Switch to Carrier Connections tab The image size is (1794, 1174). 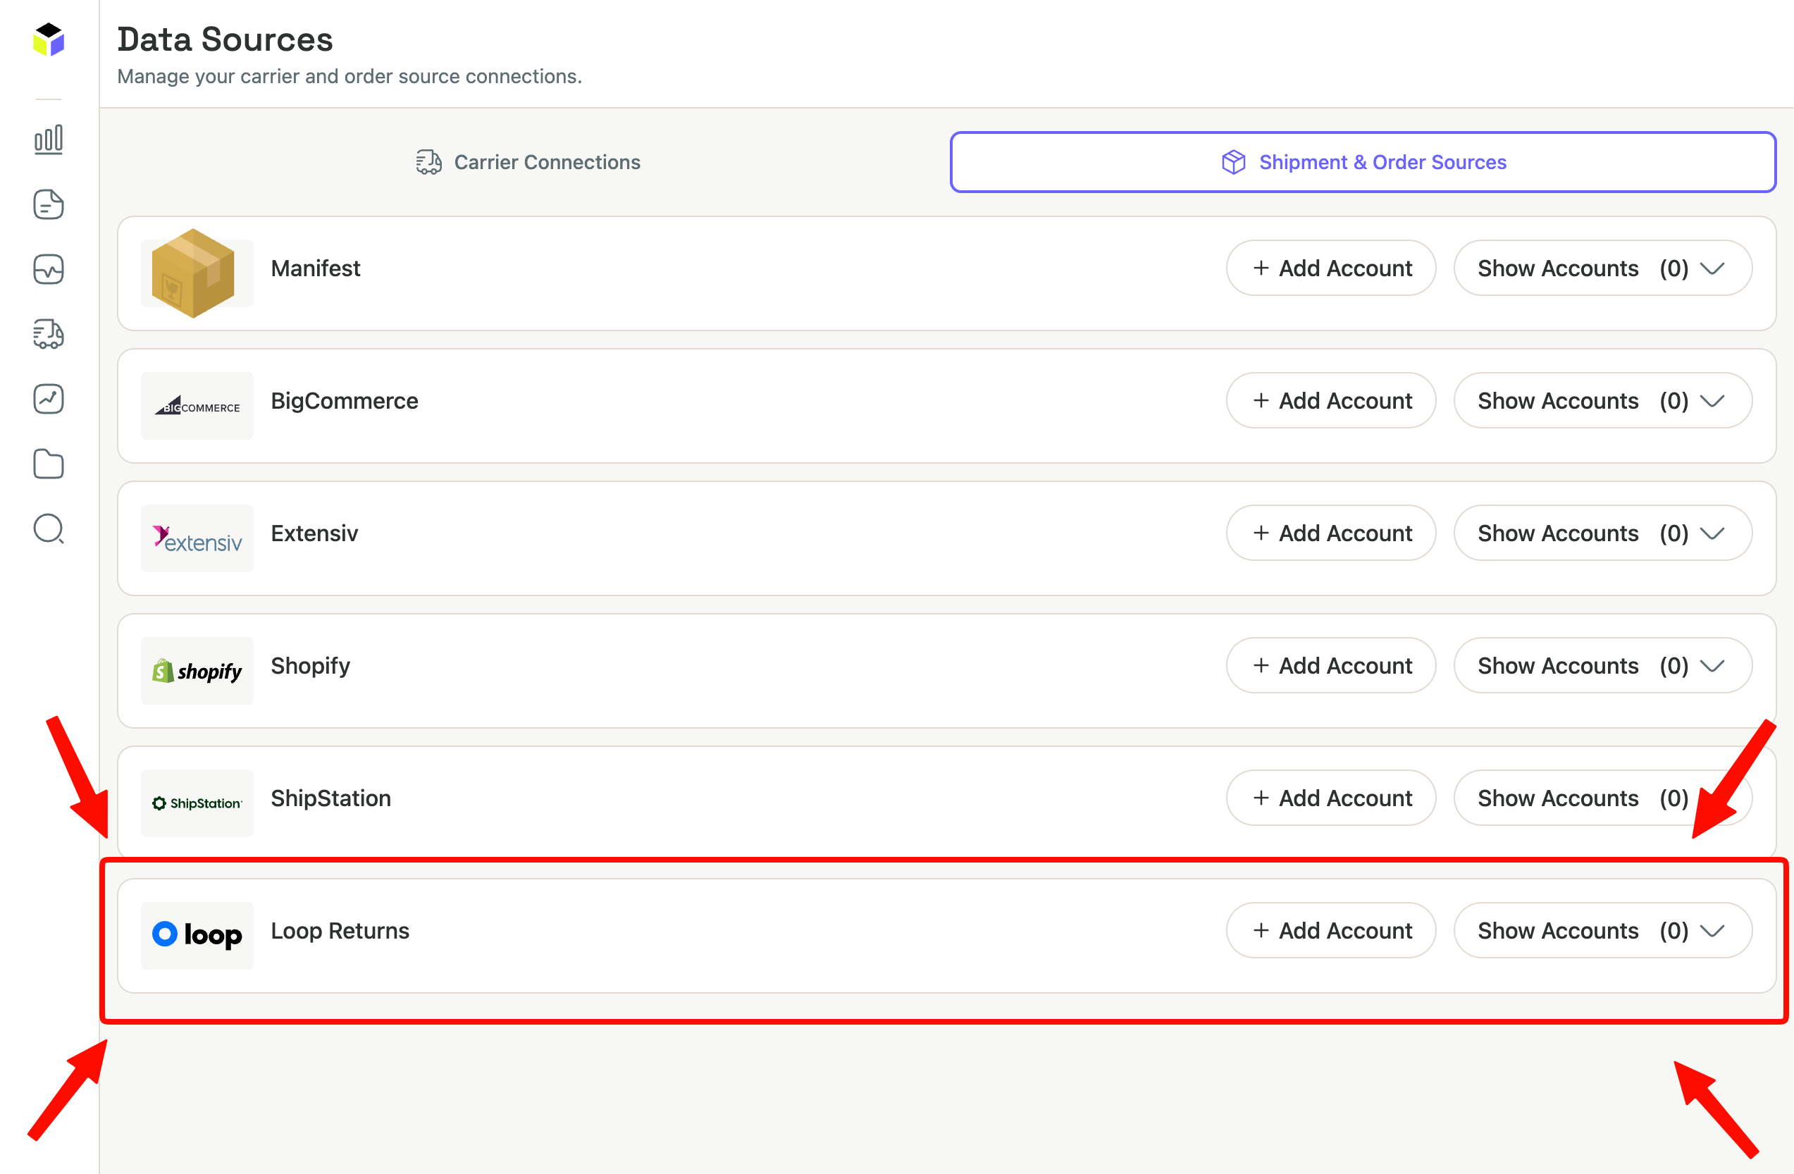coord(528,162)
